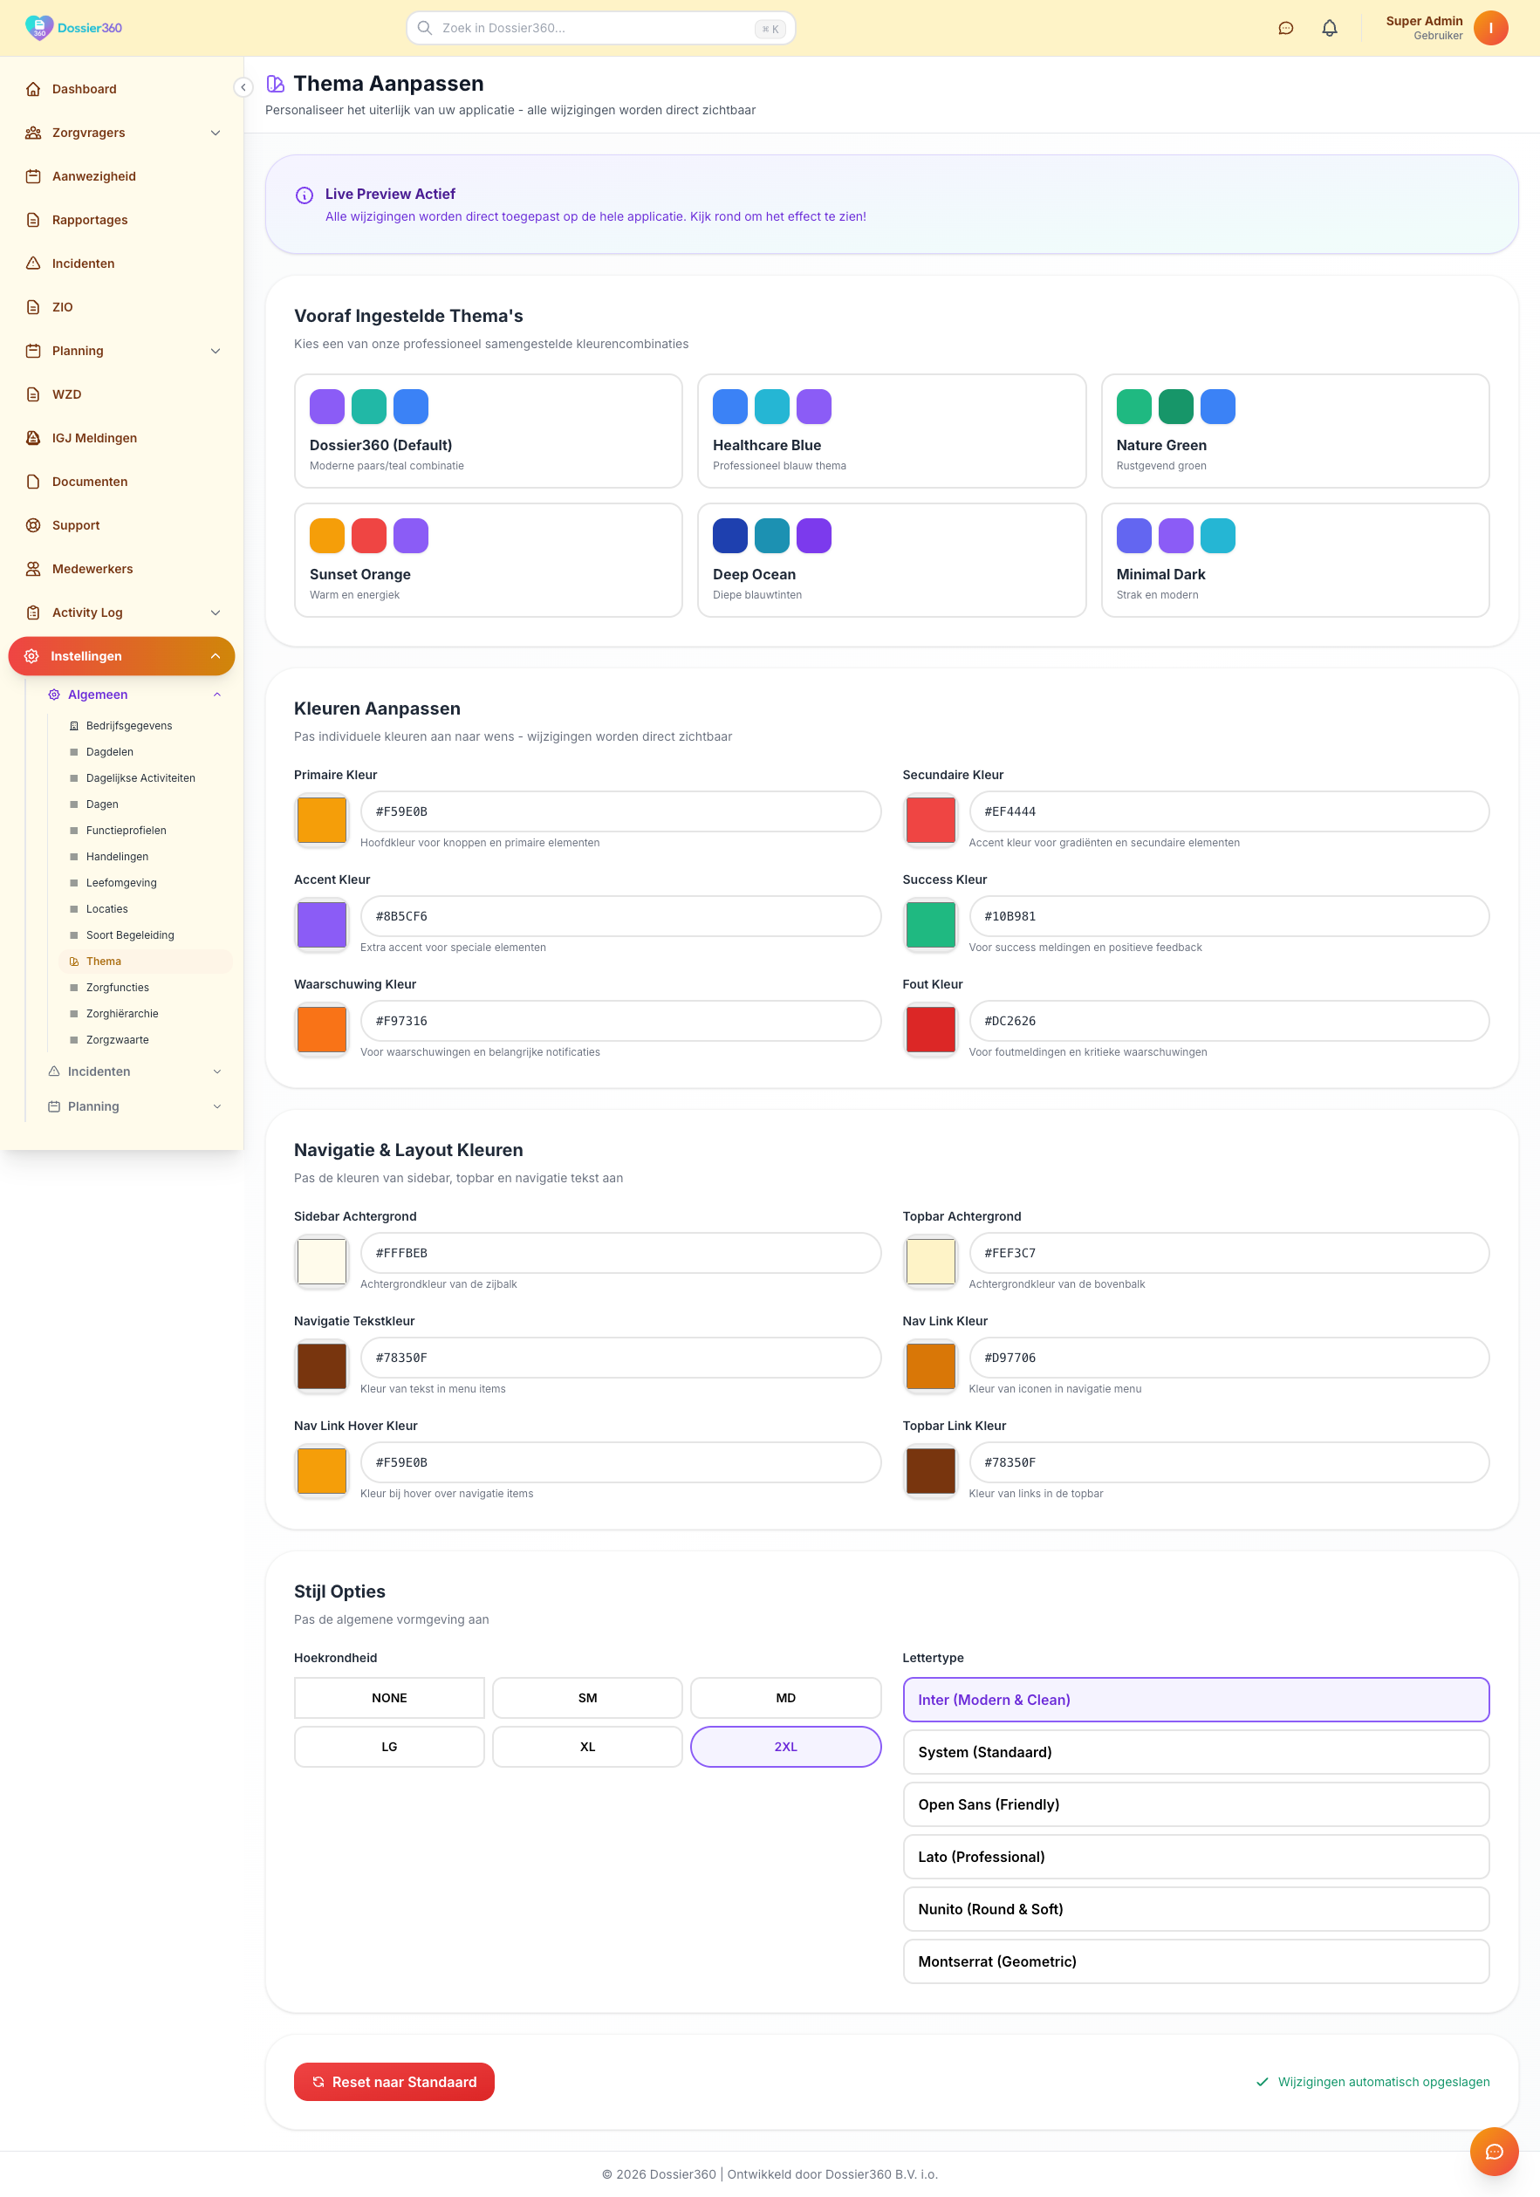Click the Super Admin avatar icon

click(1490, 28)
